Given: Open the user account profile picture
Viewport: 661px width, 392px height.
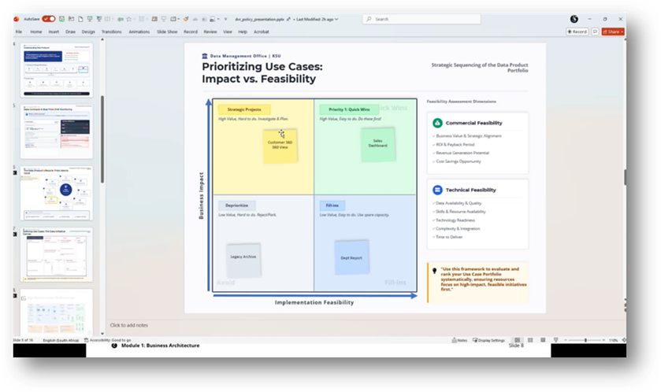Looking at the screenshot, I should tap(574, 19).
